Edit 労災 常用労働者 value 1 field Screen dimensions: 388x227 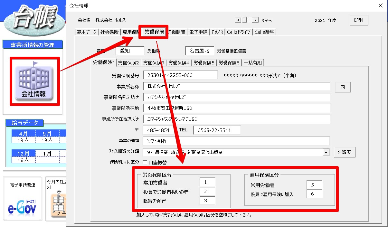[x=207, y=182]
